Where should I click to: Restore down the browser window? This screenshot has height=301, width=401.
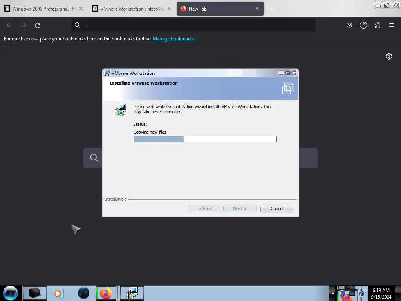[x=387, y=5]
